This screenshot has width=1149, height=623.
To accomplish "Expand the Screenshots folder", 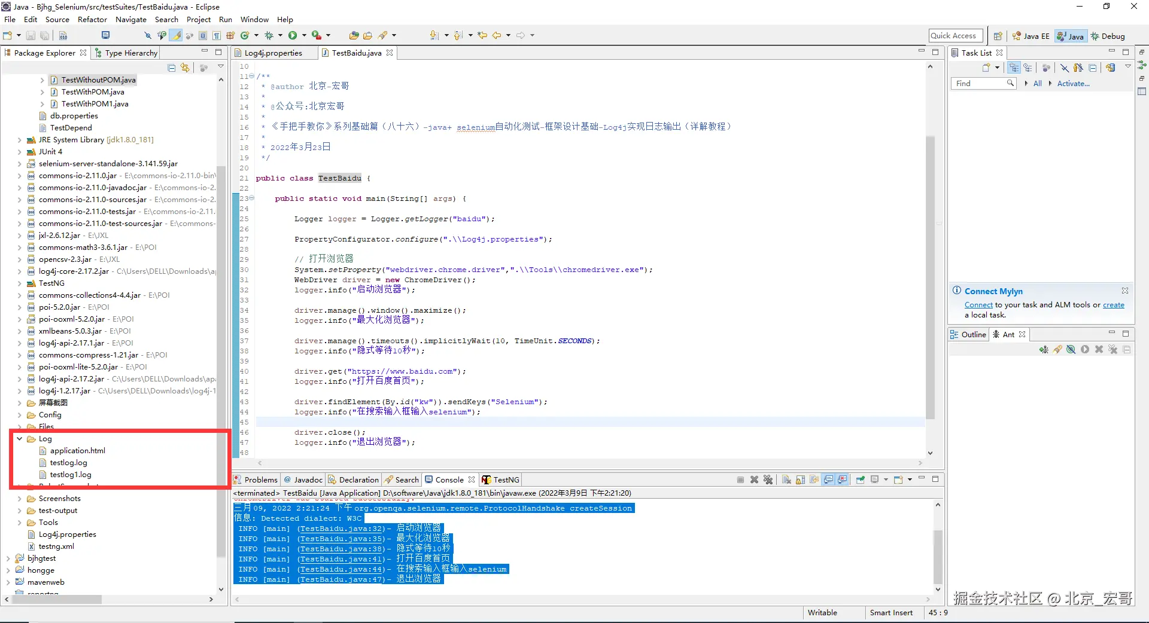I will [20, 499].
